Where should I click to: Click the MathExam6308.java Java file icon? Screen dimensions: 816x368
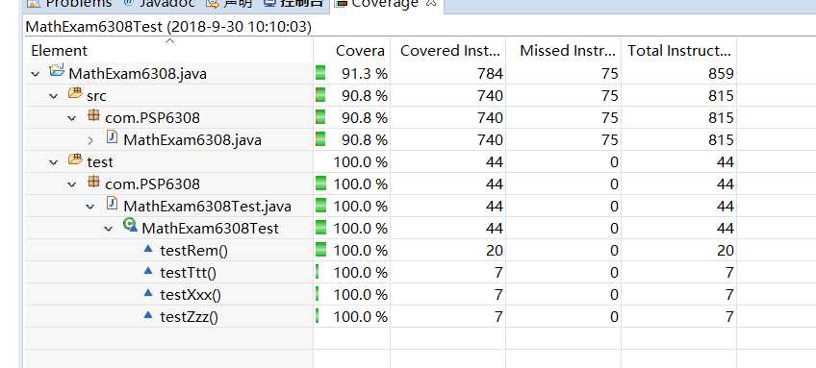pos(112,137)
